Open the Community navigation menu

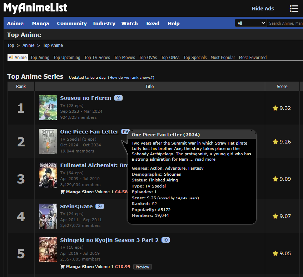[72, 23]
